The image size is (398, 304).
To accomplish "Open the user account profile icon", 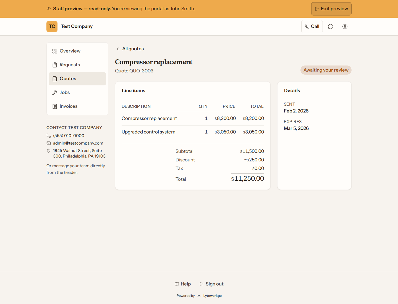I will [345, 27].
